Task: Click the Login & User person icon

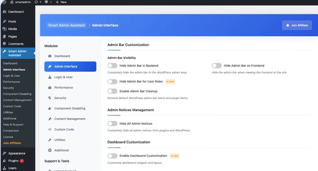Action: tap(50, 77)
